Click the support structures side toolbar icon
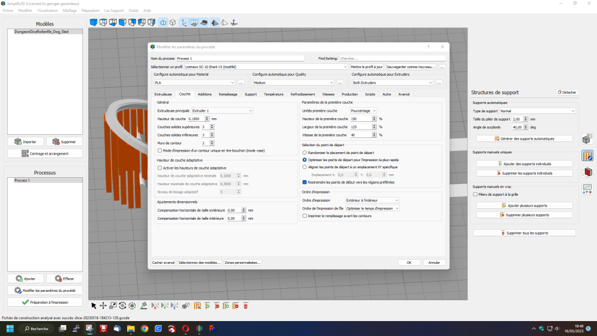 (587, 156)
